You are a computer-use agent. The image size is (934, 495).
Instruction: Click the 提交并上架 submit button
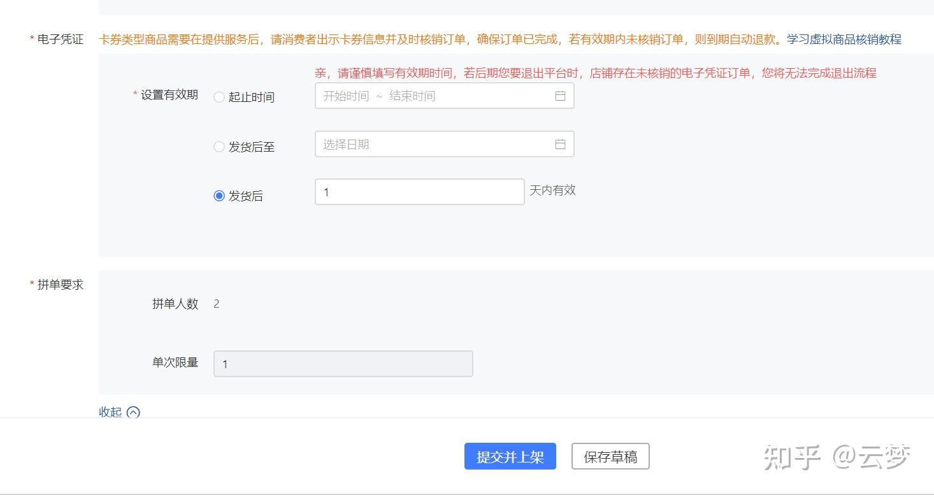[x=510, y=457]
